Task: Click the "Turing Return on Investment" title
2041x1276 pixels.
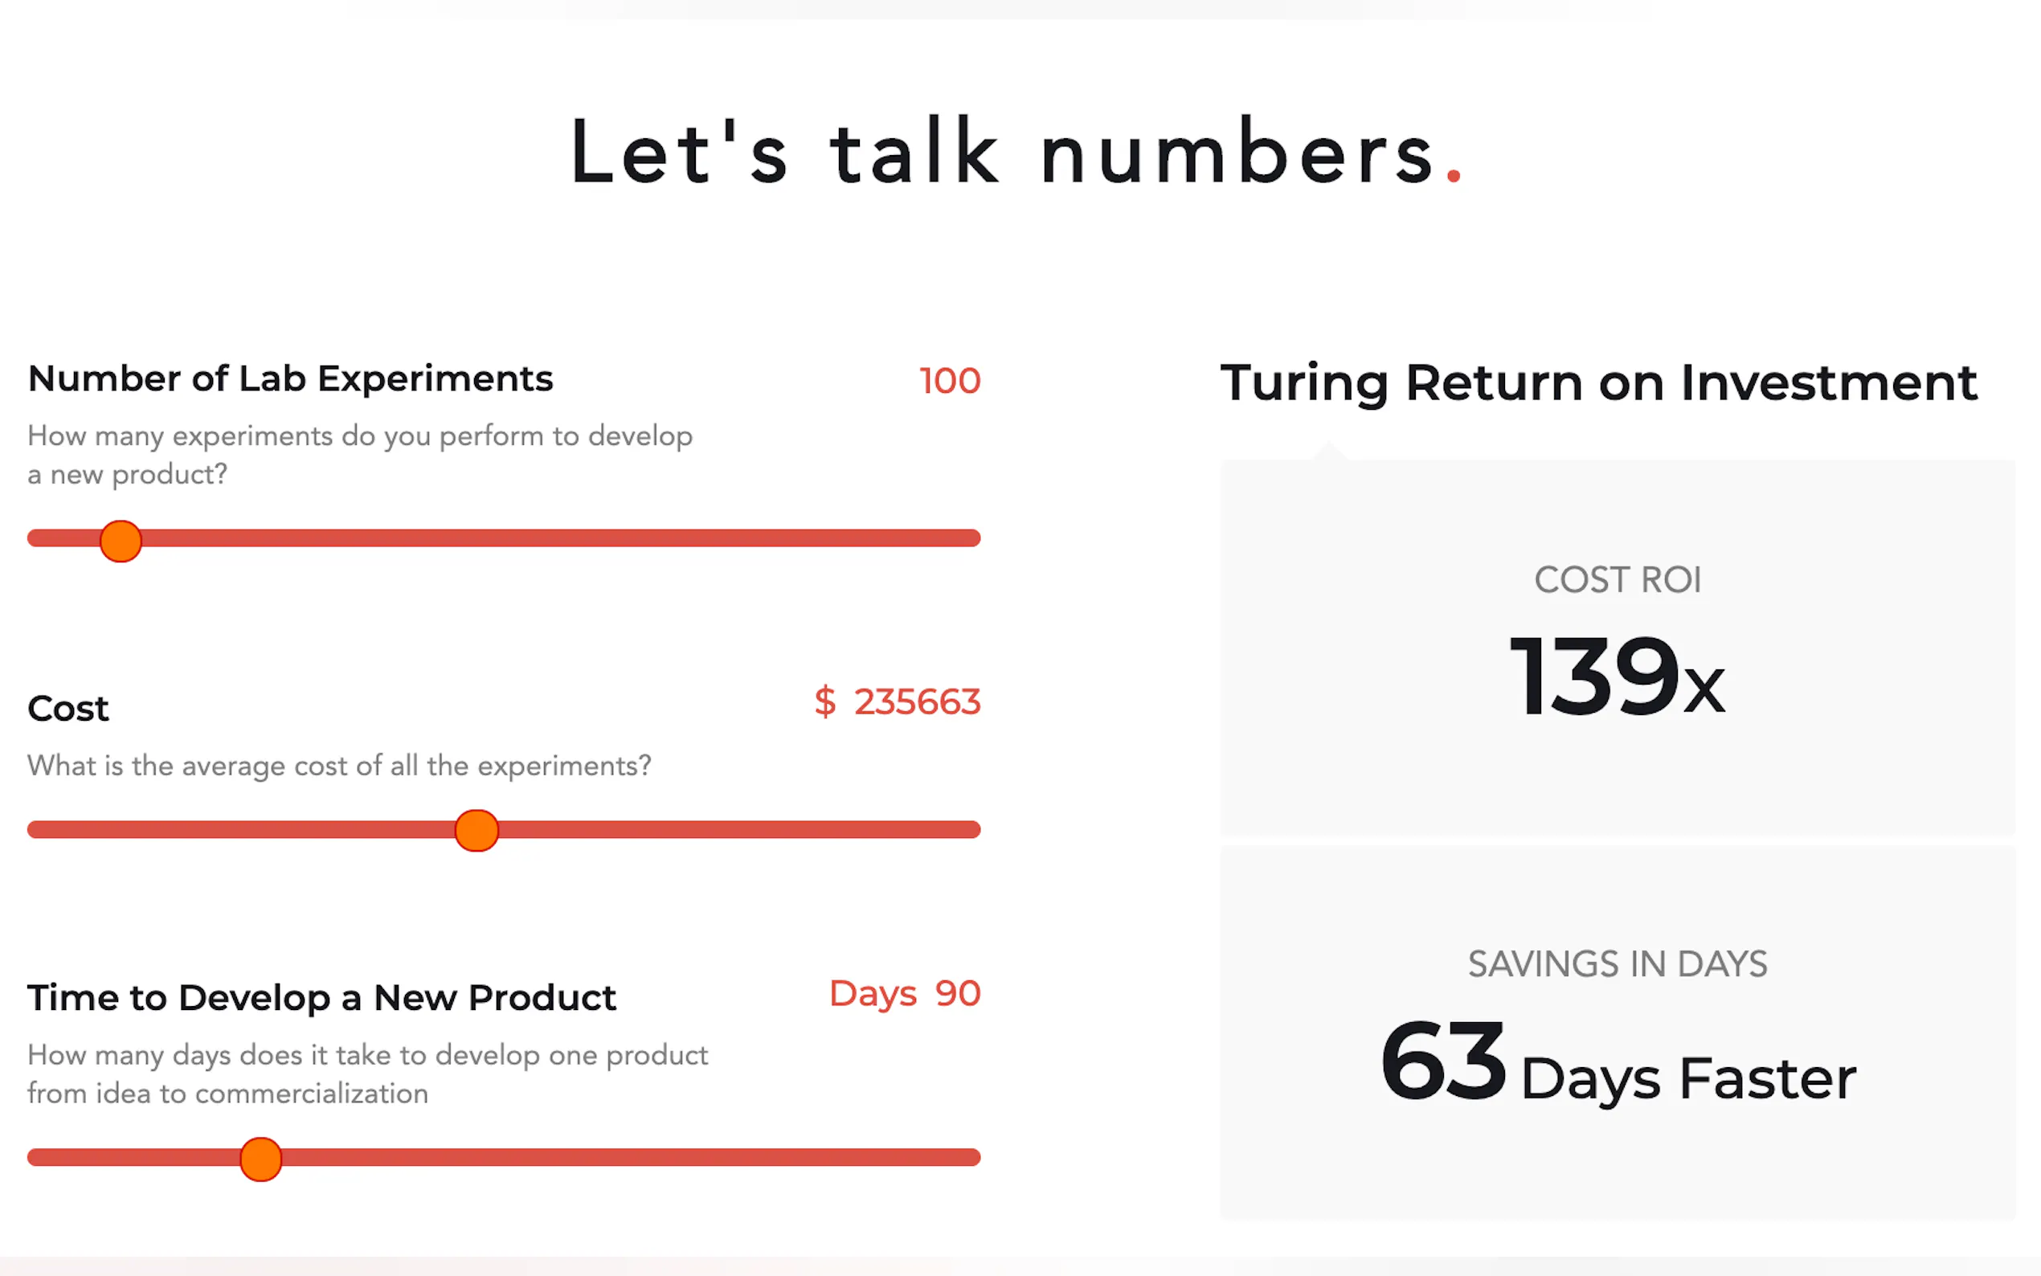Action: [x=1598, y=382]
